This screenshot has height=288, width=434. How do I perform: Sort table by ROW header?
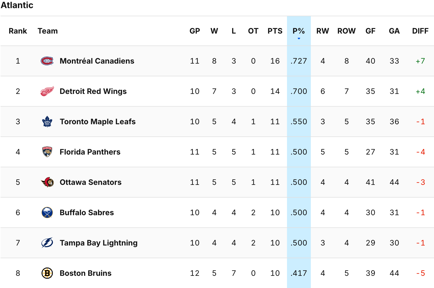346,31
